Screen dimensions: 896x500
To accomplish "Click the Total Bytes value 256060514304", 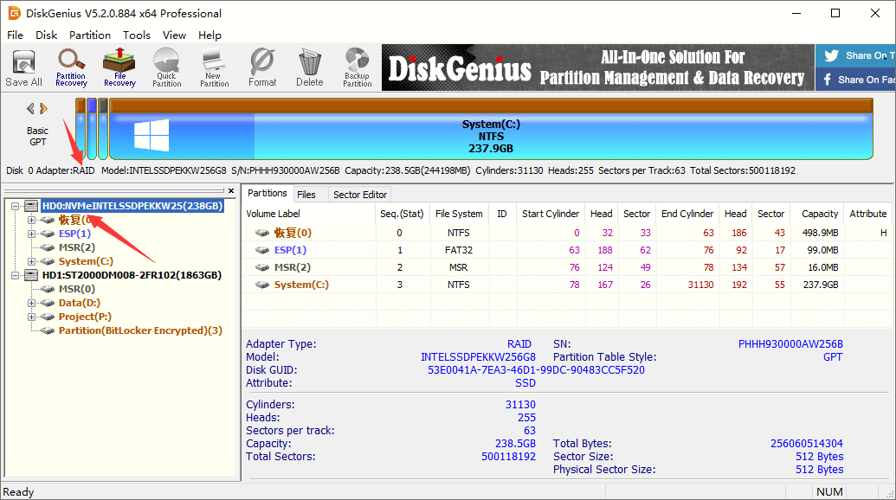I will click(x=806, y=444).
